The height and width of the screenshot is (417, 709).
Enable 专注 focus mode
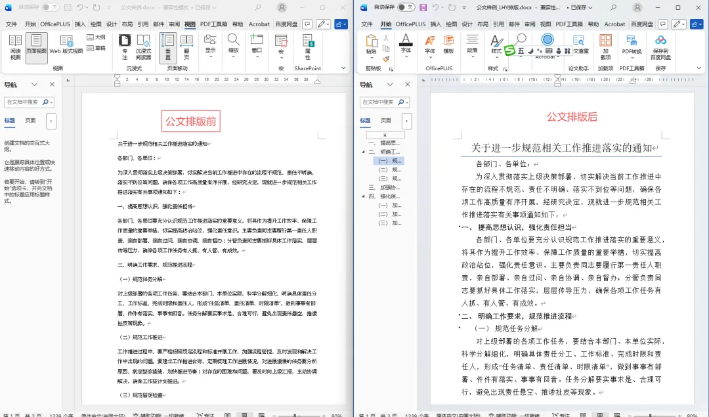[x=124, y=47]
